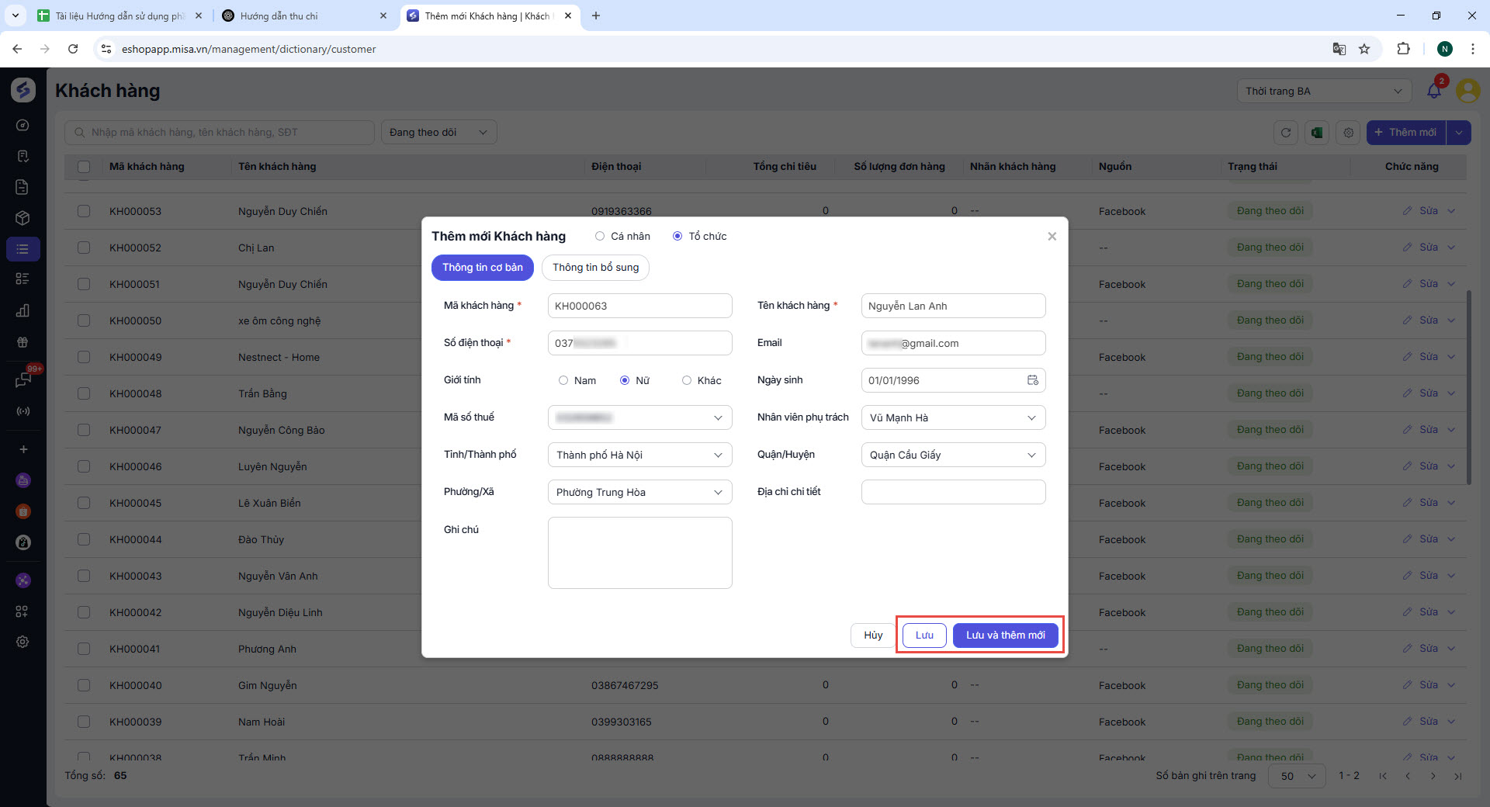Switch to the Thông tin bổ sung tab
The image size is (1490, 807).
[595, 268]
